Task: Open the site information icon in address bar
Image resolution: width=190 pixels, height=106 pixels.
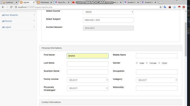Action: 16,7
